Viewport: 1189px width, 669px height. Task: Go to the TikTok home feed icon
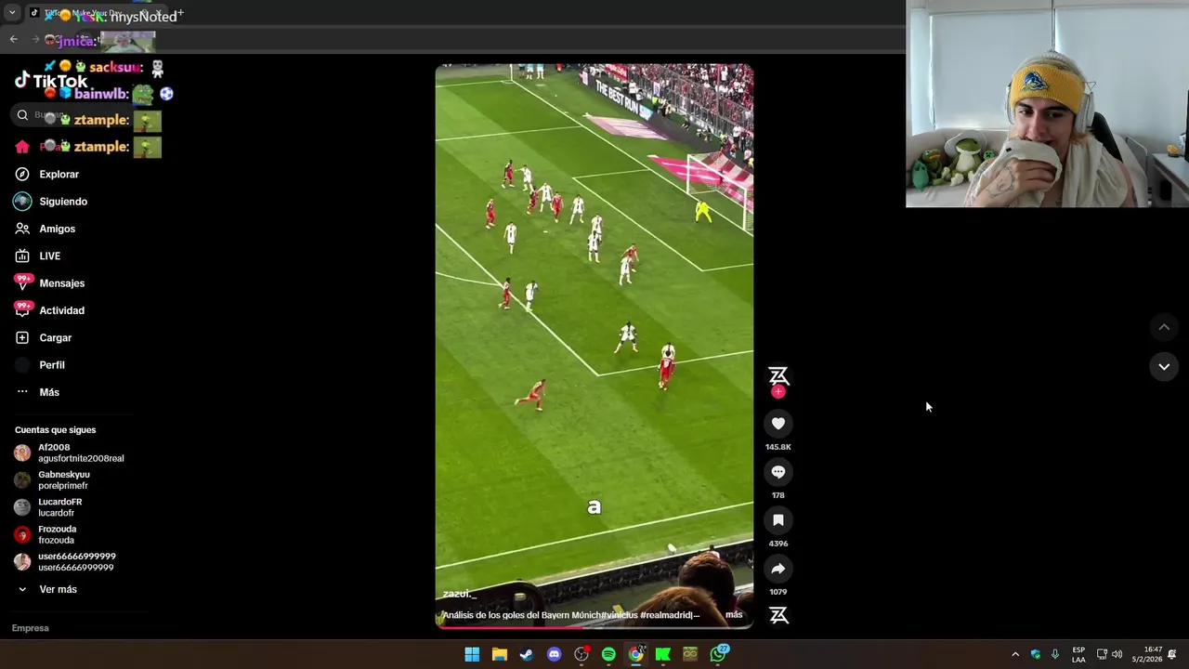pos(22,147)
